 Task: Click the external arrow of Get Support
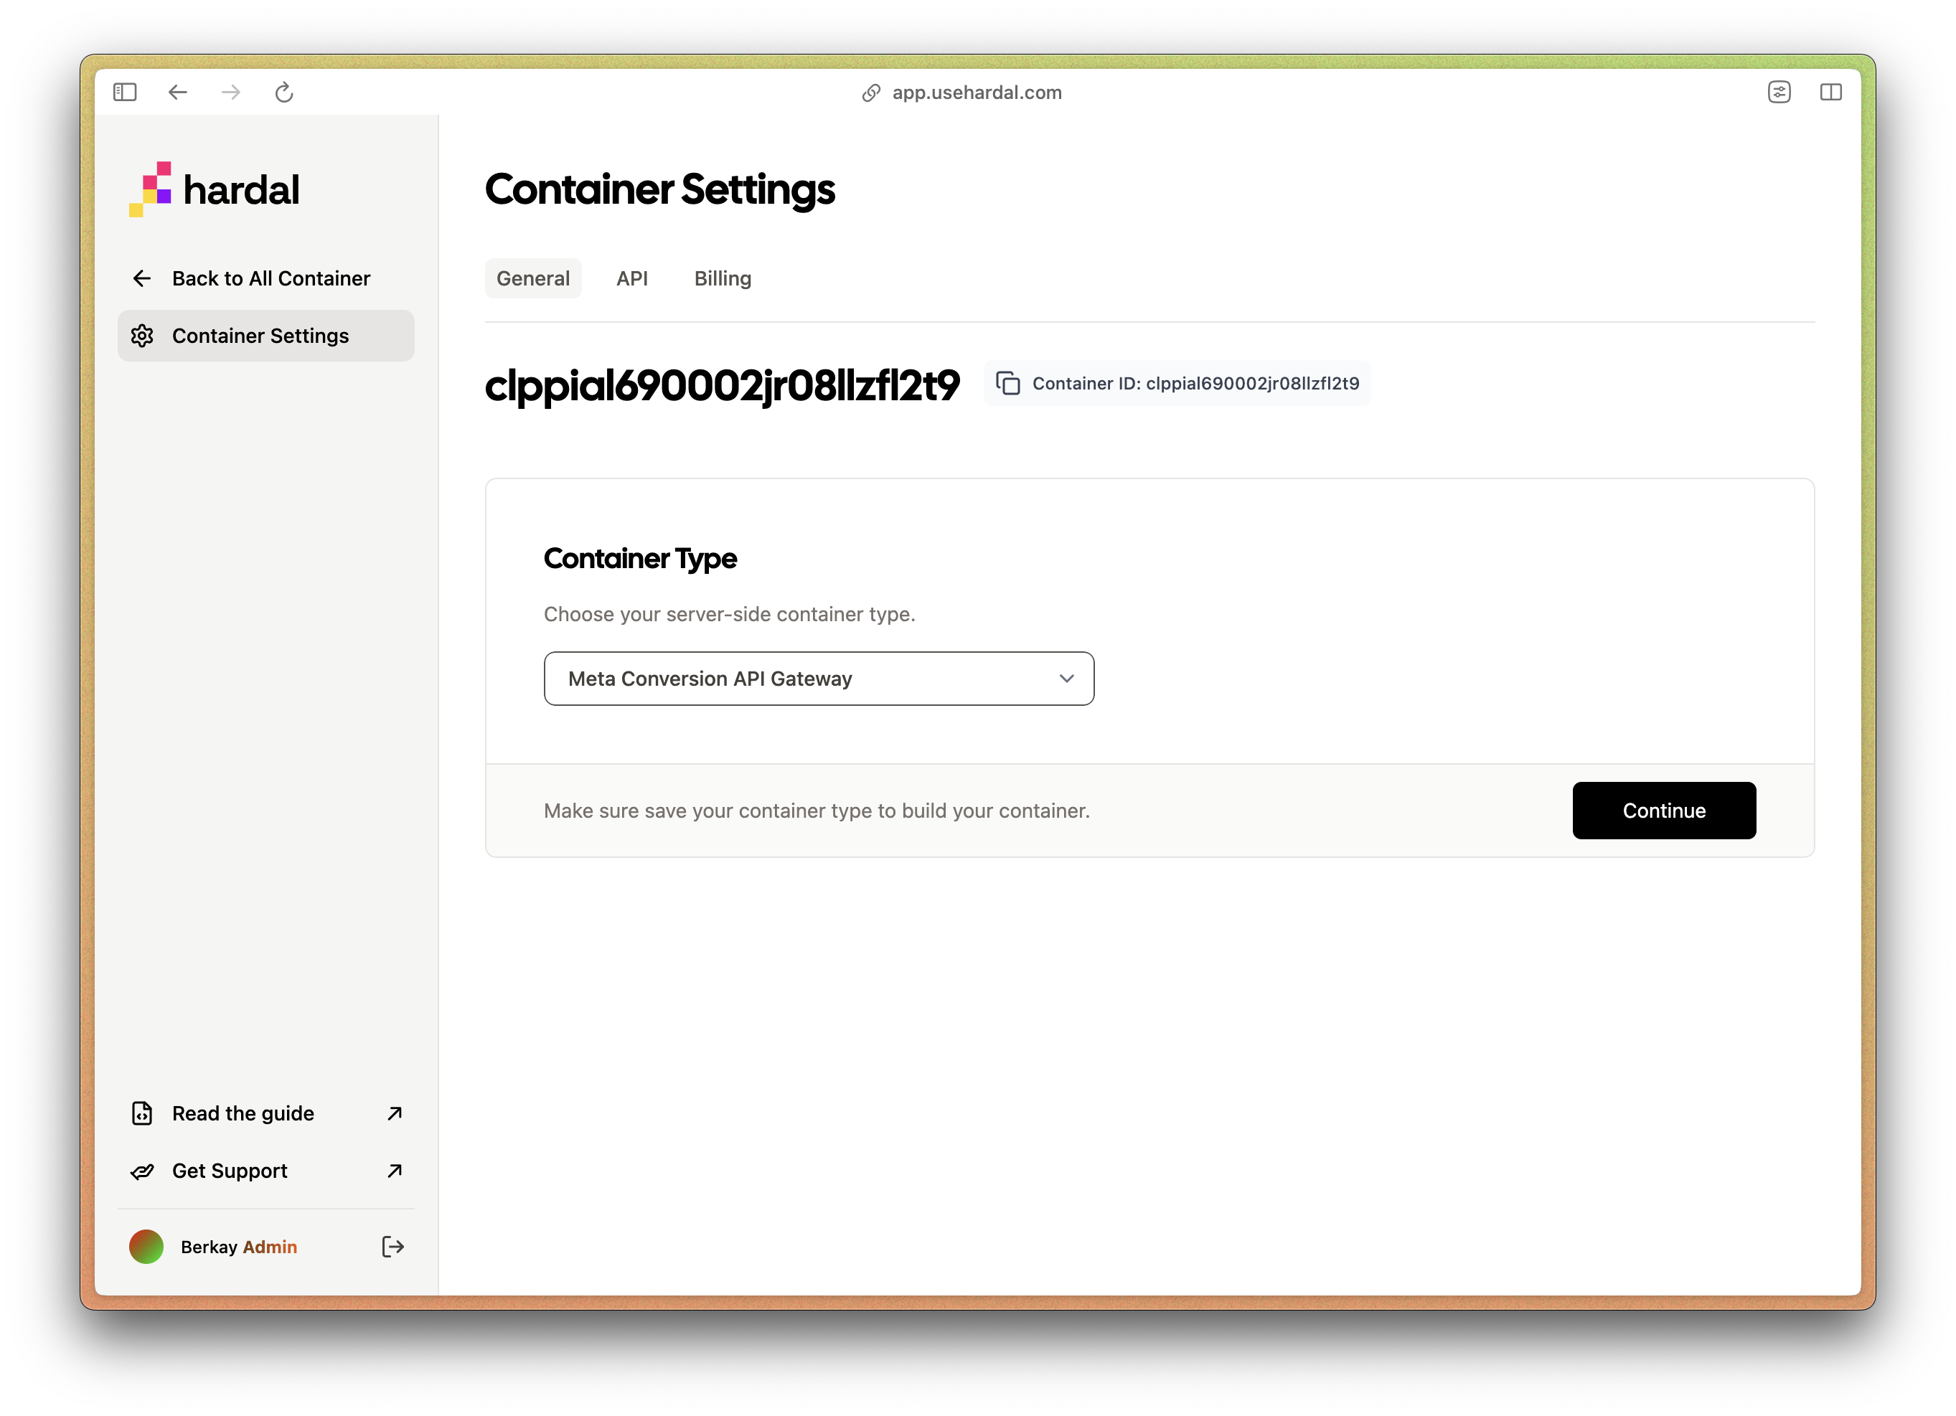tap(395, 1171)
